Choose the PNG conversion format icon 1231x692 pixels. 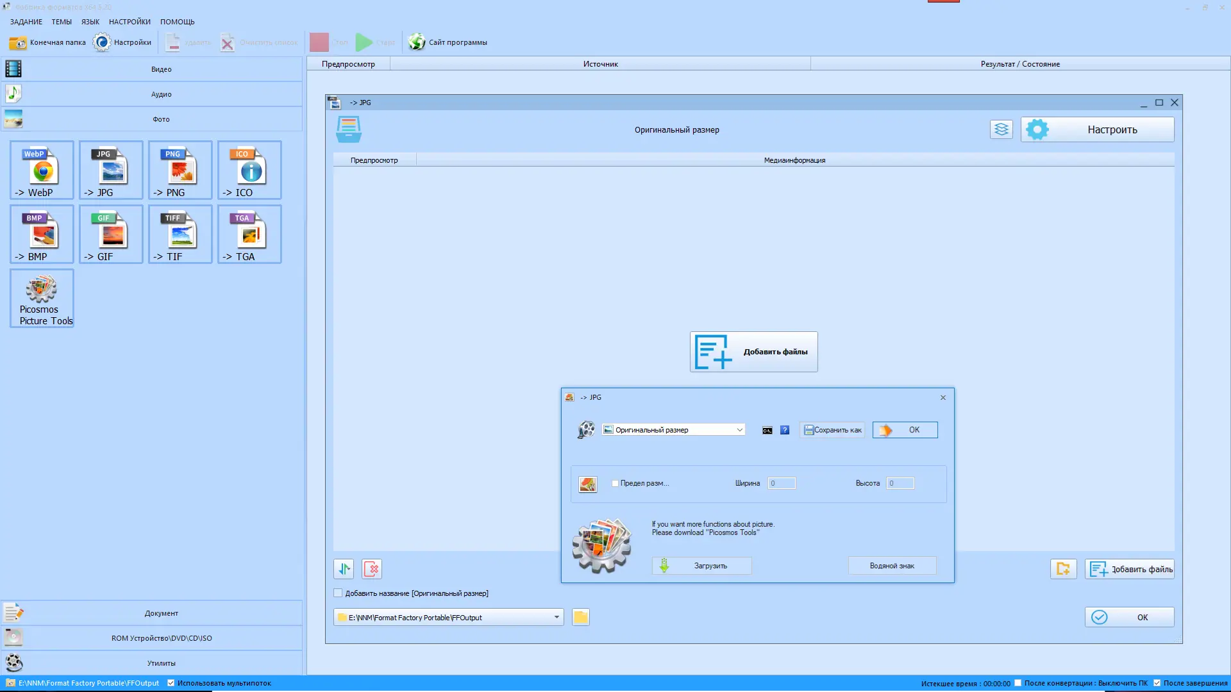pyautogui.click(x=180, y=170)
